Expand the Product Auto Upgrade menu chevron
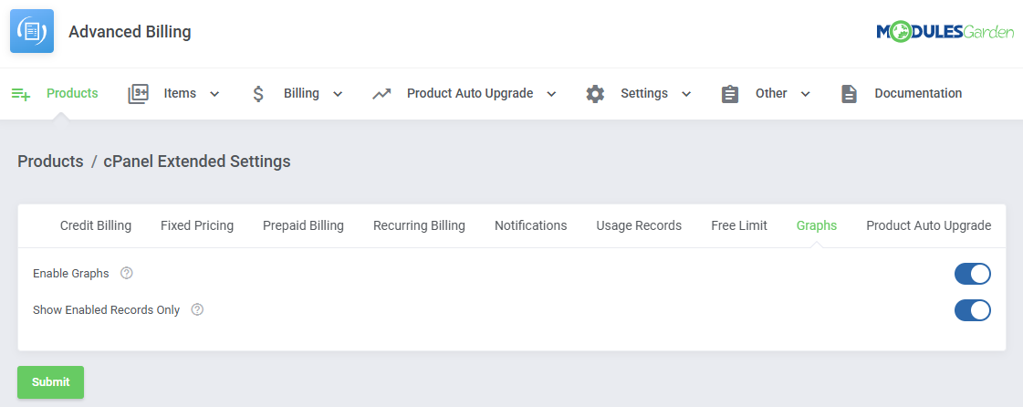This screenshot has width=1023, height=407. pyautogui.click(x=551, y=94)
